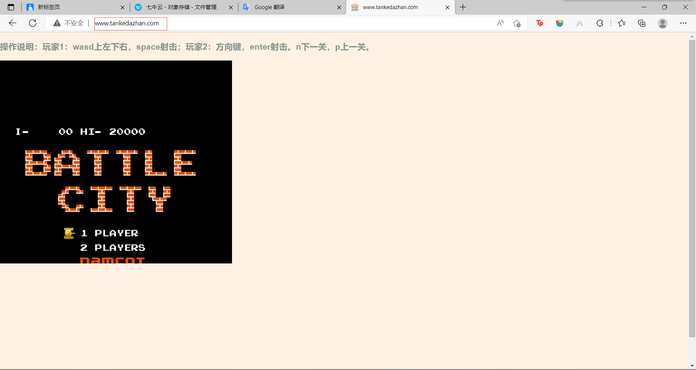
Task: Click the tank cursor icon in game
Action: point(69,233)
